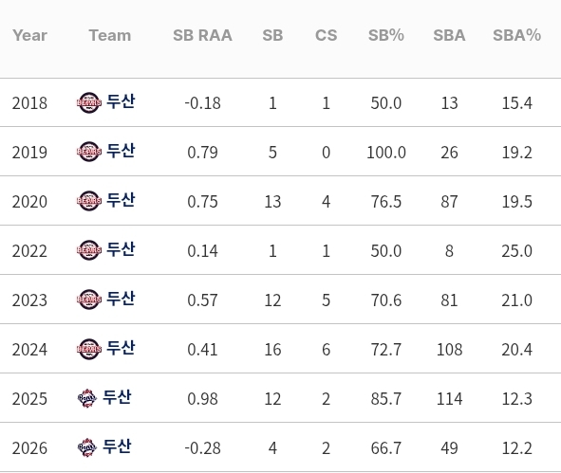This screenshot has height=473, width=561.
Task: Click the new Bears logo in 2025 row
Action: point(87,398)
